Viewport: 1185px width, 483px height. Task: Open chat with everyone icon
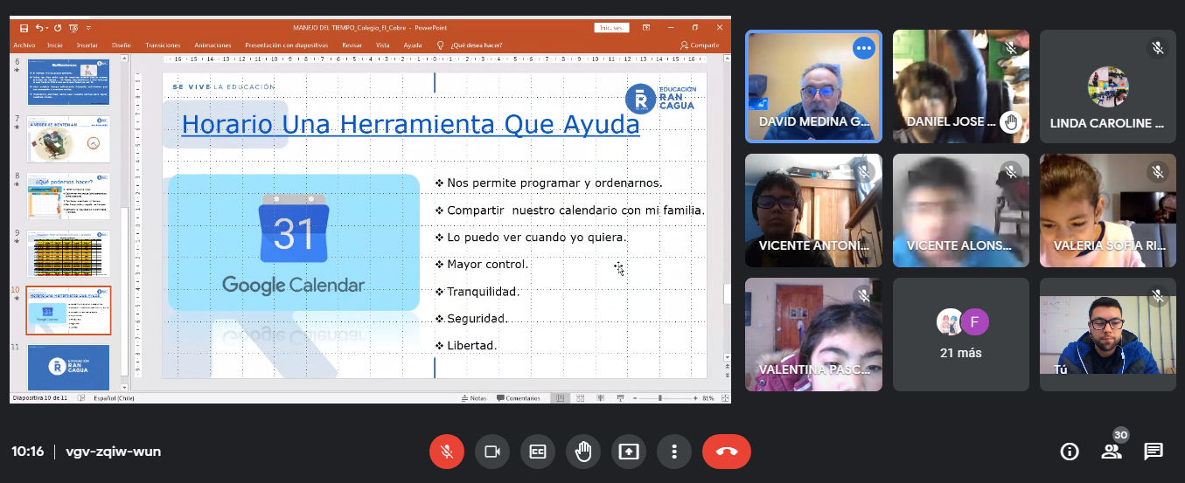point(1154,452)
